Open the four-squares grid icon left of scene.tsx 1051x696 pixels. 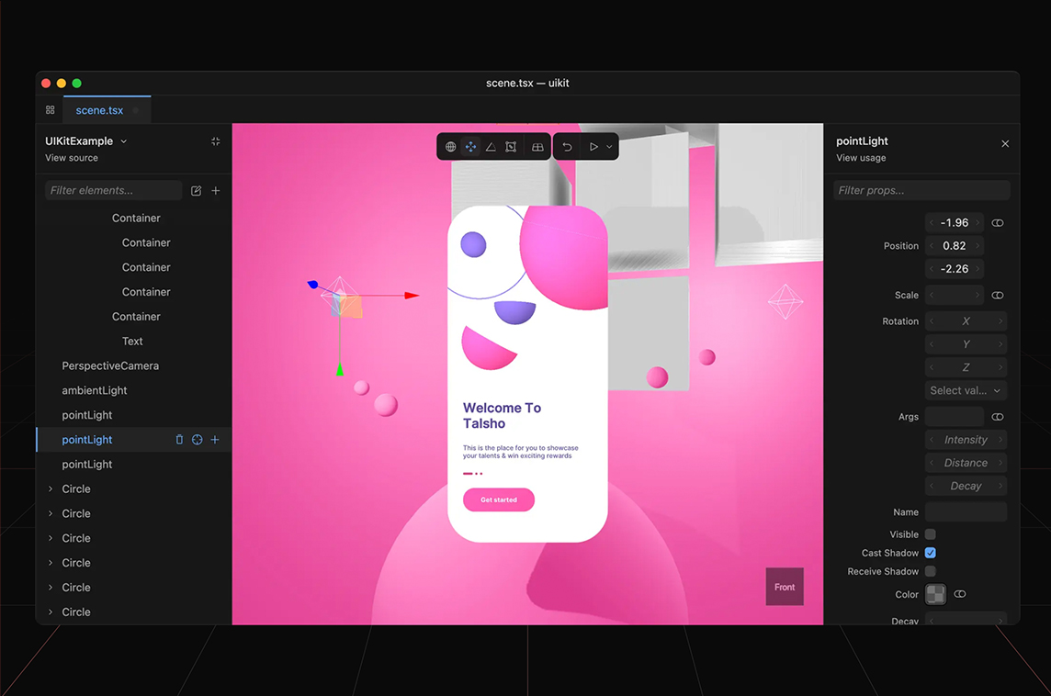[51, 110]
